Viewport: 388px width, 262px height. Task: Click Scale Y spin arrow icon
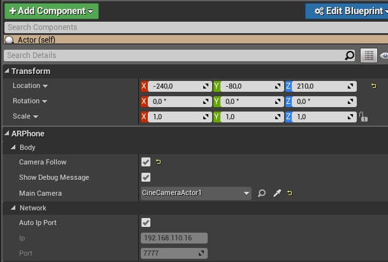tap(278, 117)
